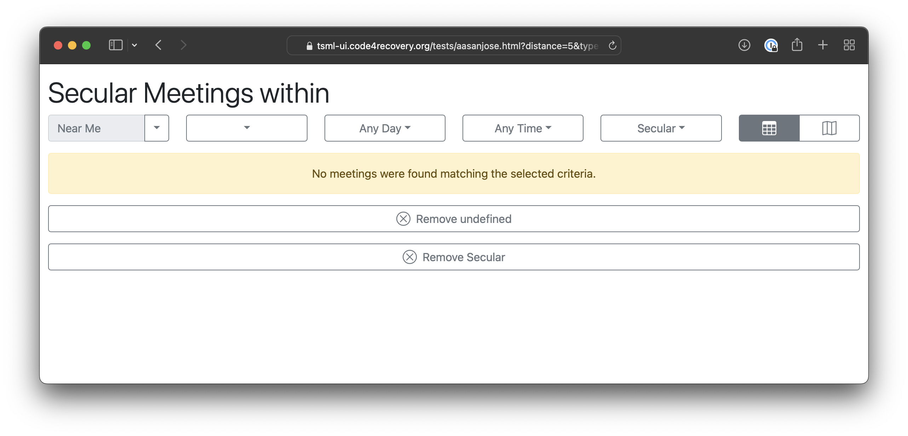The width and height of the screenshot is (908, 436).
Task: Open the Secular type dropdown
Action: [x=661, y=128]
